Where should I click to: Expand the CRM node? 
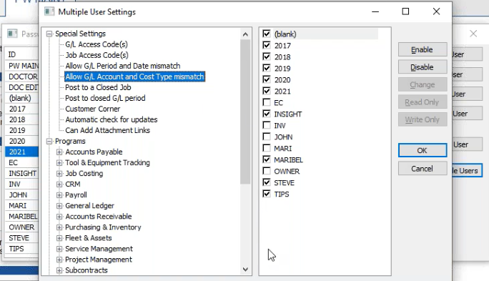(x=59, y=184)
